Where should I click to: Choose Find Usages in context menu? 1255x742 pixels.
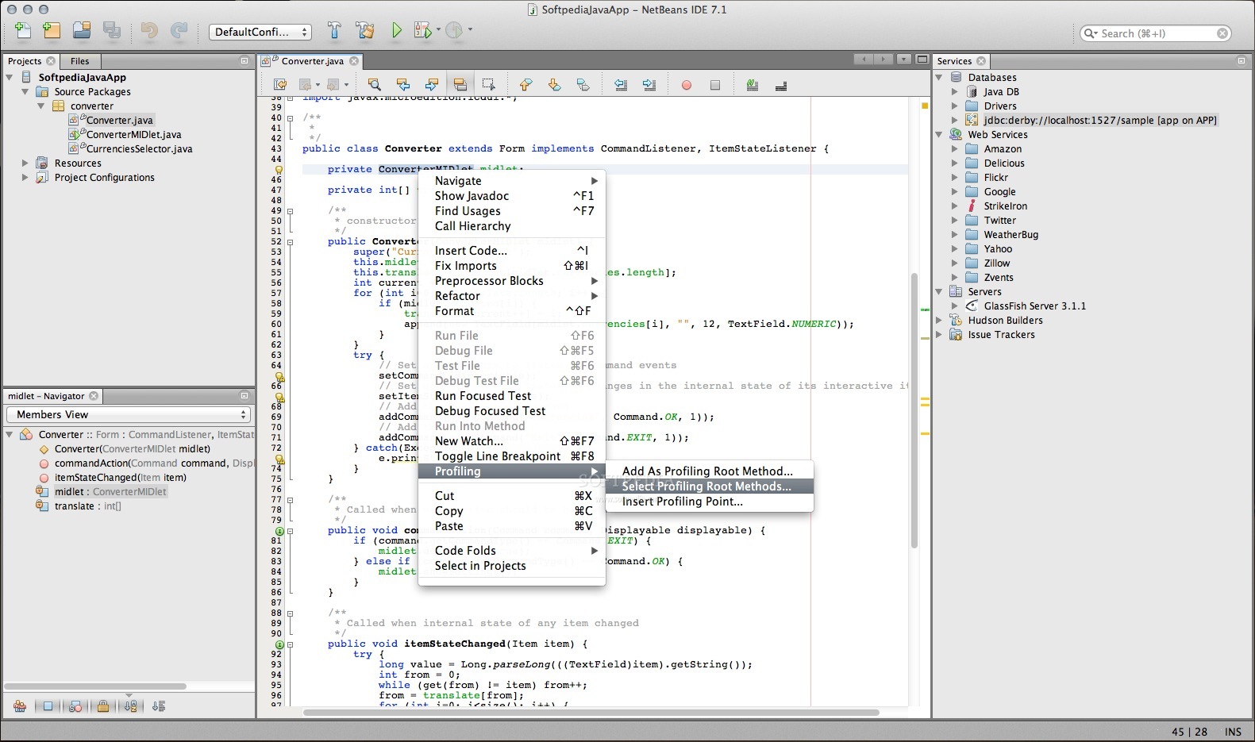click(x=512, y=211)
